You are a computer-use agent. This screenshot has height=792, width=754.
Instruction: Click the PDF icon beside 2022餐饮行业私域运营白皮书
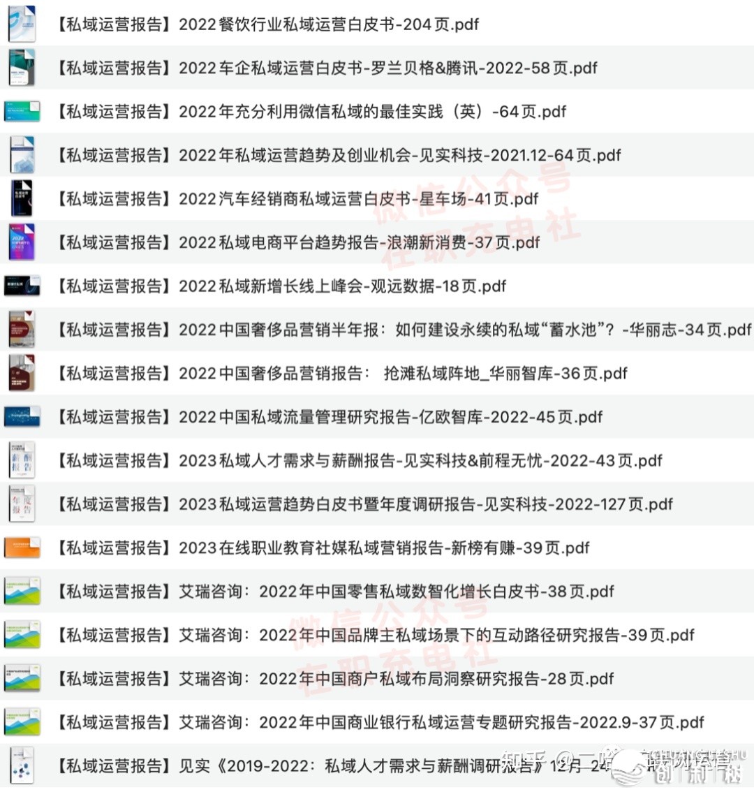click(22, 24)
